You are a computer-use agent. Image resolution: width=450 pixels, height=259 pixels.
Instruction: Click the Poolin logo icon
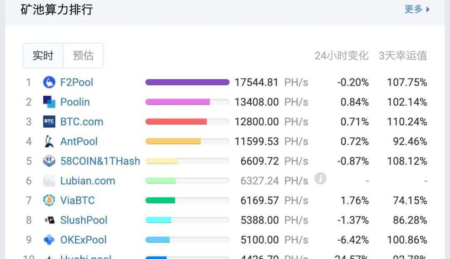click(x=49, y=102)
